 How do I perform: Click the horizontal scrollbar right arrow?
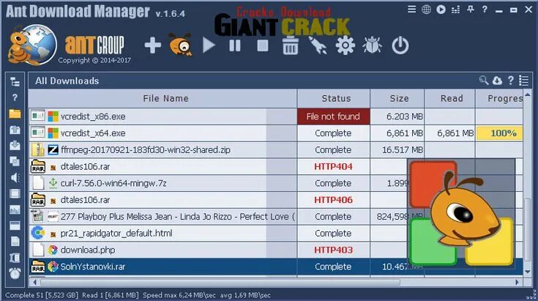pos(518,283)
